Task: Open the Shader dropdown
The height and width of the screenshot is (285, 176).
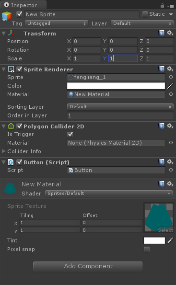Action: pos(109,194)
